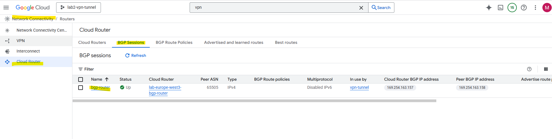Refresh the BGP sessions list
The height and width of the screenshot is (139, 552).
[136, 55]
